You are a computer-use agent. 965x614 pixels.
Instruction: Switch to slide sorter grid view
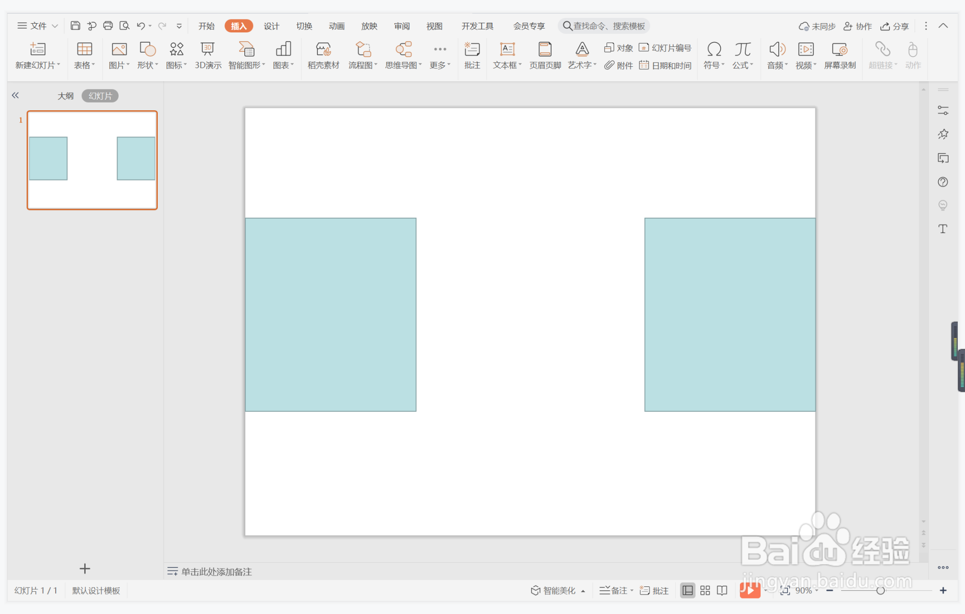pos(705,590)
